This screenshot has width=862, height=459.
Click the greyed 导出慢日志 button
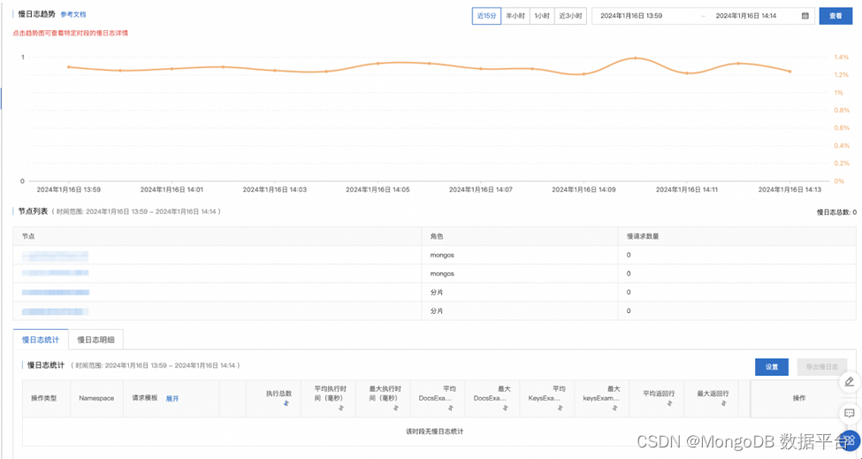click(822, 367)
